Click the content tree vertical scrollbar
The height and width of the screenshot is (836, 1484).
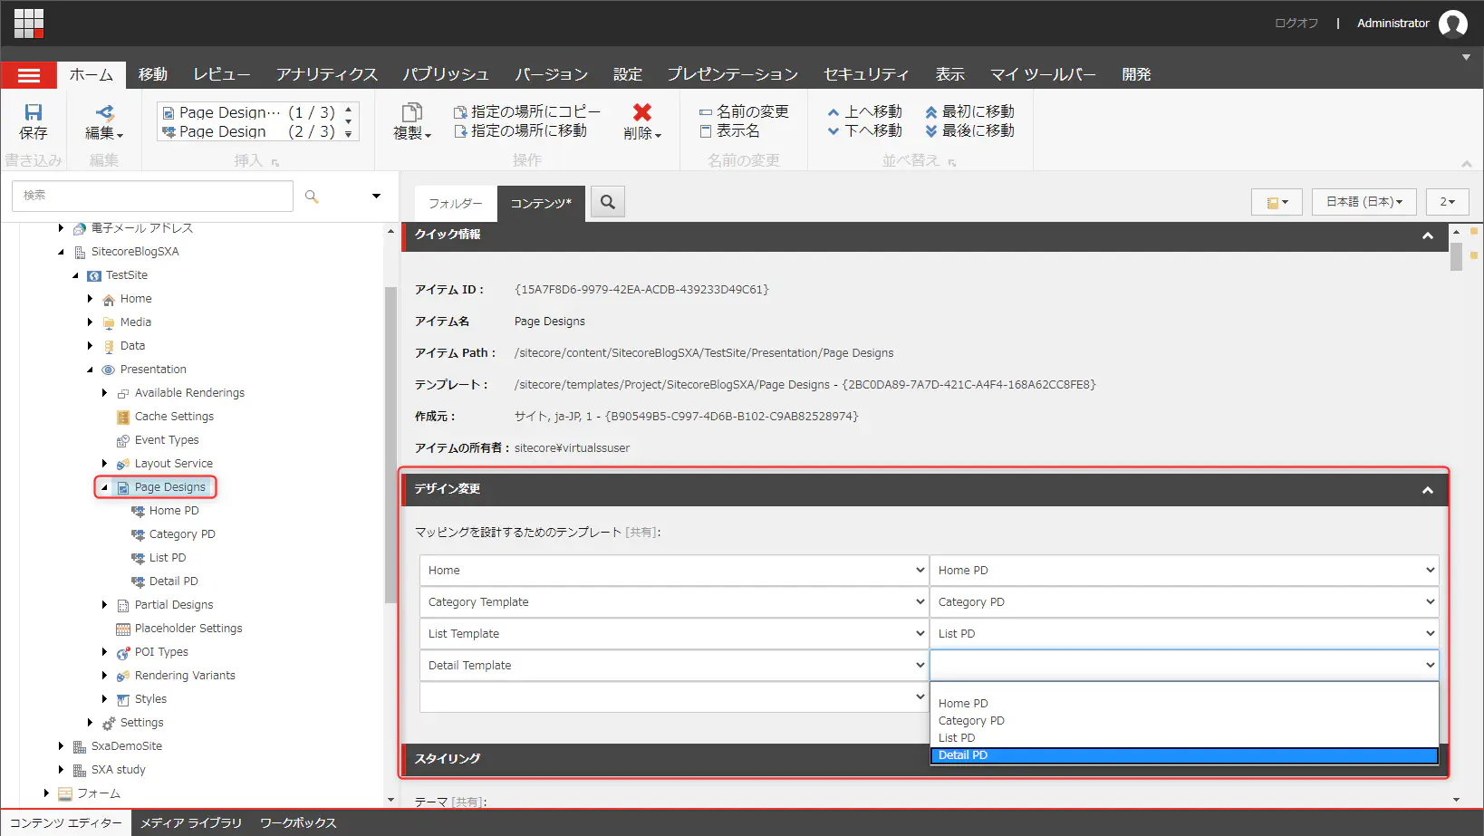(390, 444)
